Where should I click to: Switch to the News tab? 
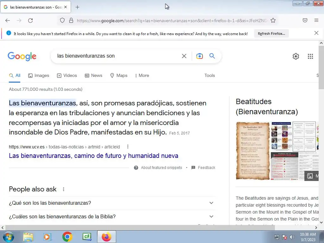pyautogui.click(x=93, y=75)
